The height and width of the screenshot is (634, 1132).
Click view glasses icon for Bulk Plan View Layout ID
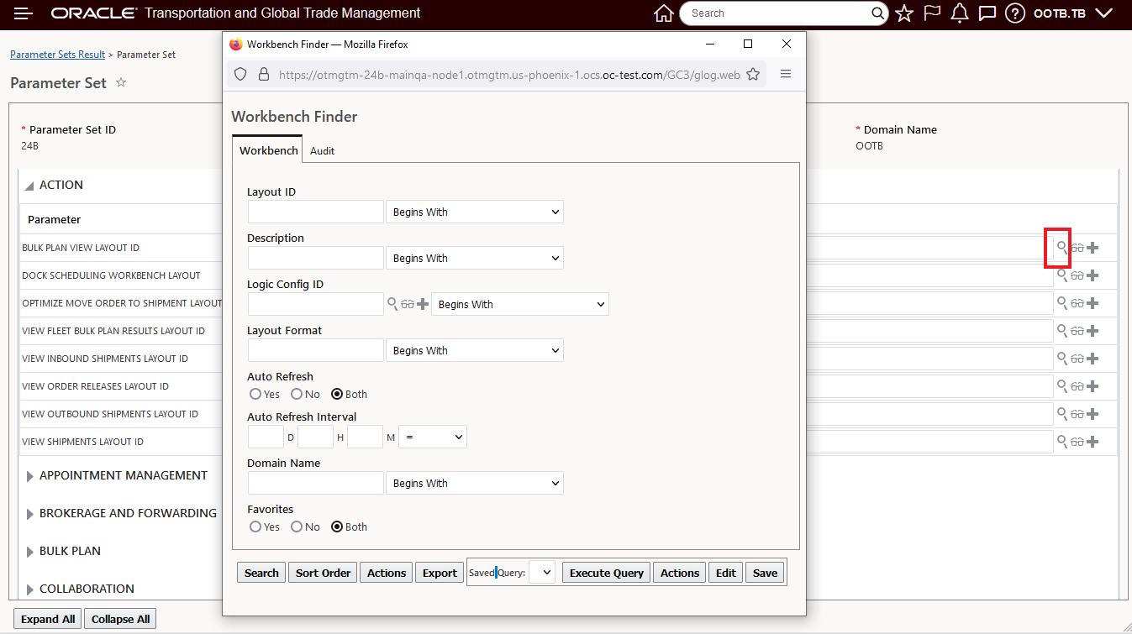coord(1077,248)
